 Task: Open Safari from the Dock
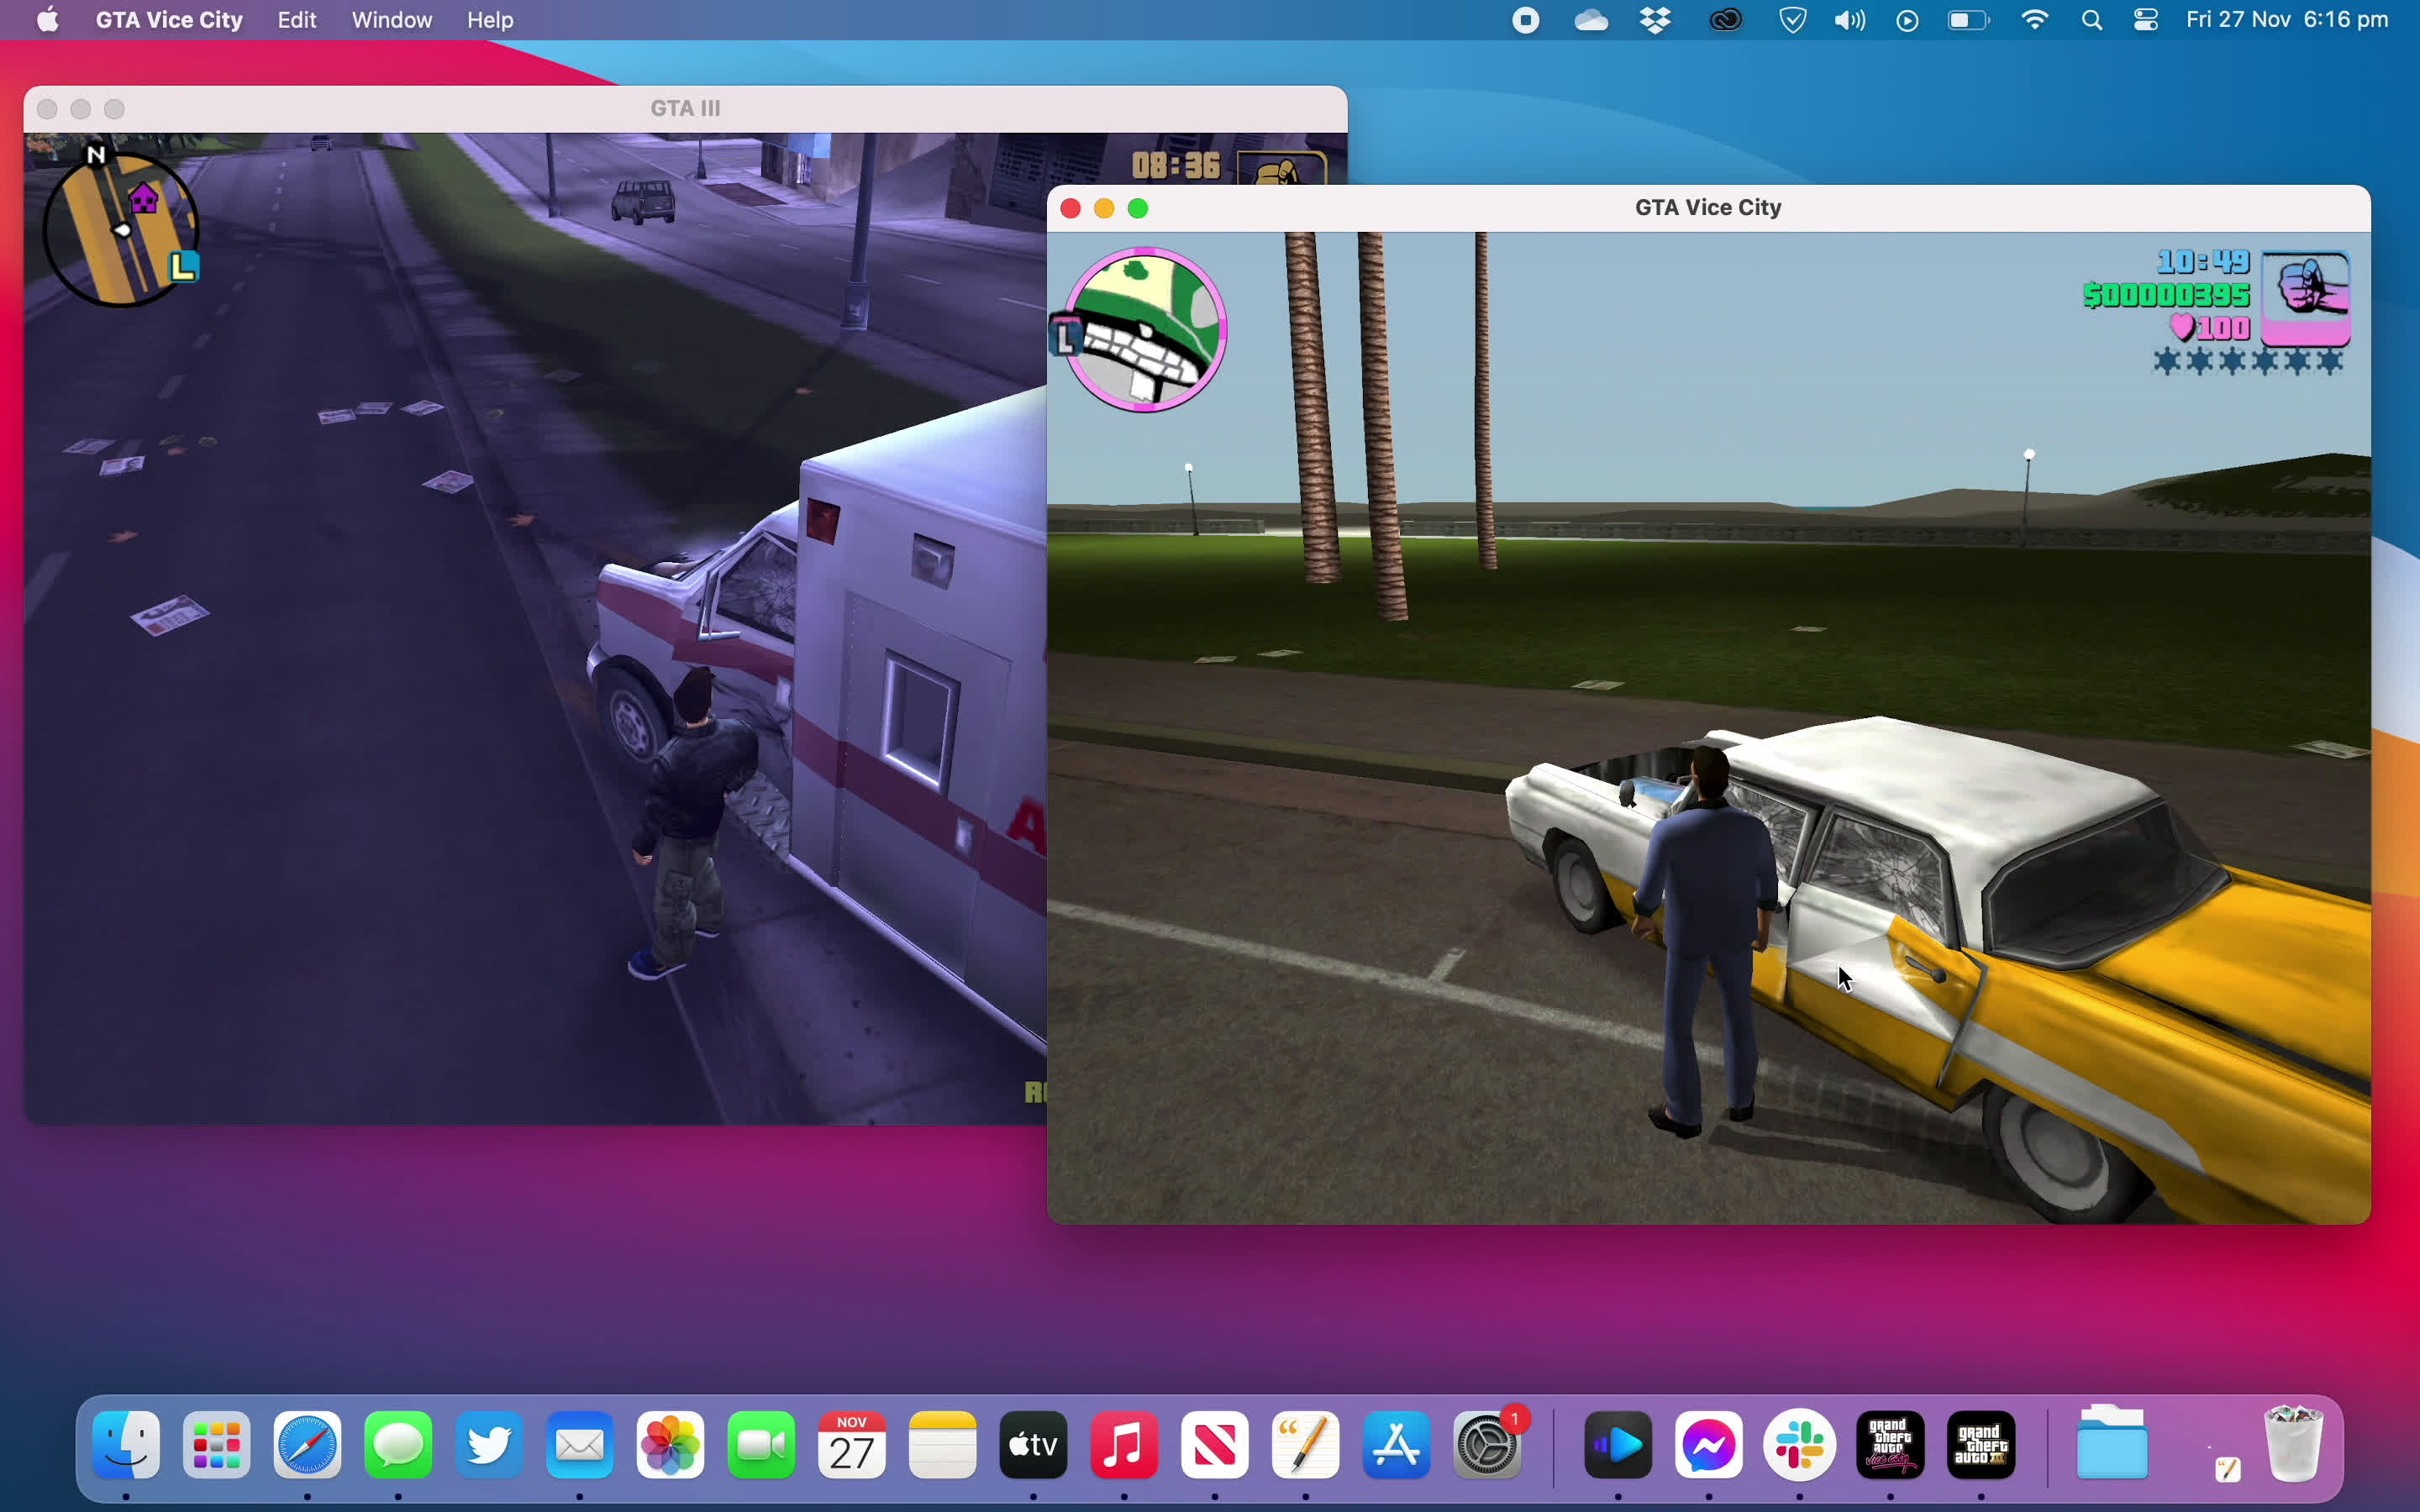[x=307, y=1445]
